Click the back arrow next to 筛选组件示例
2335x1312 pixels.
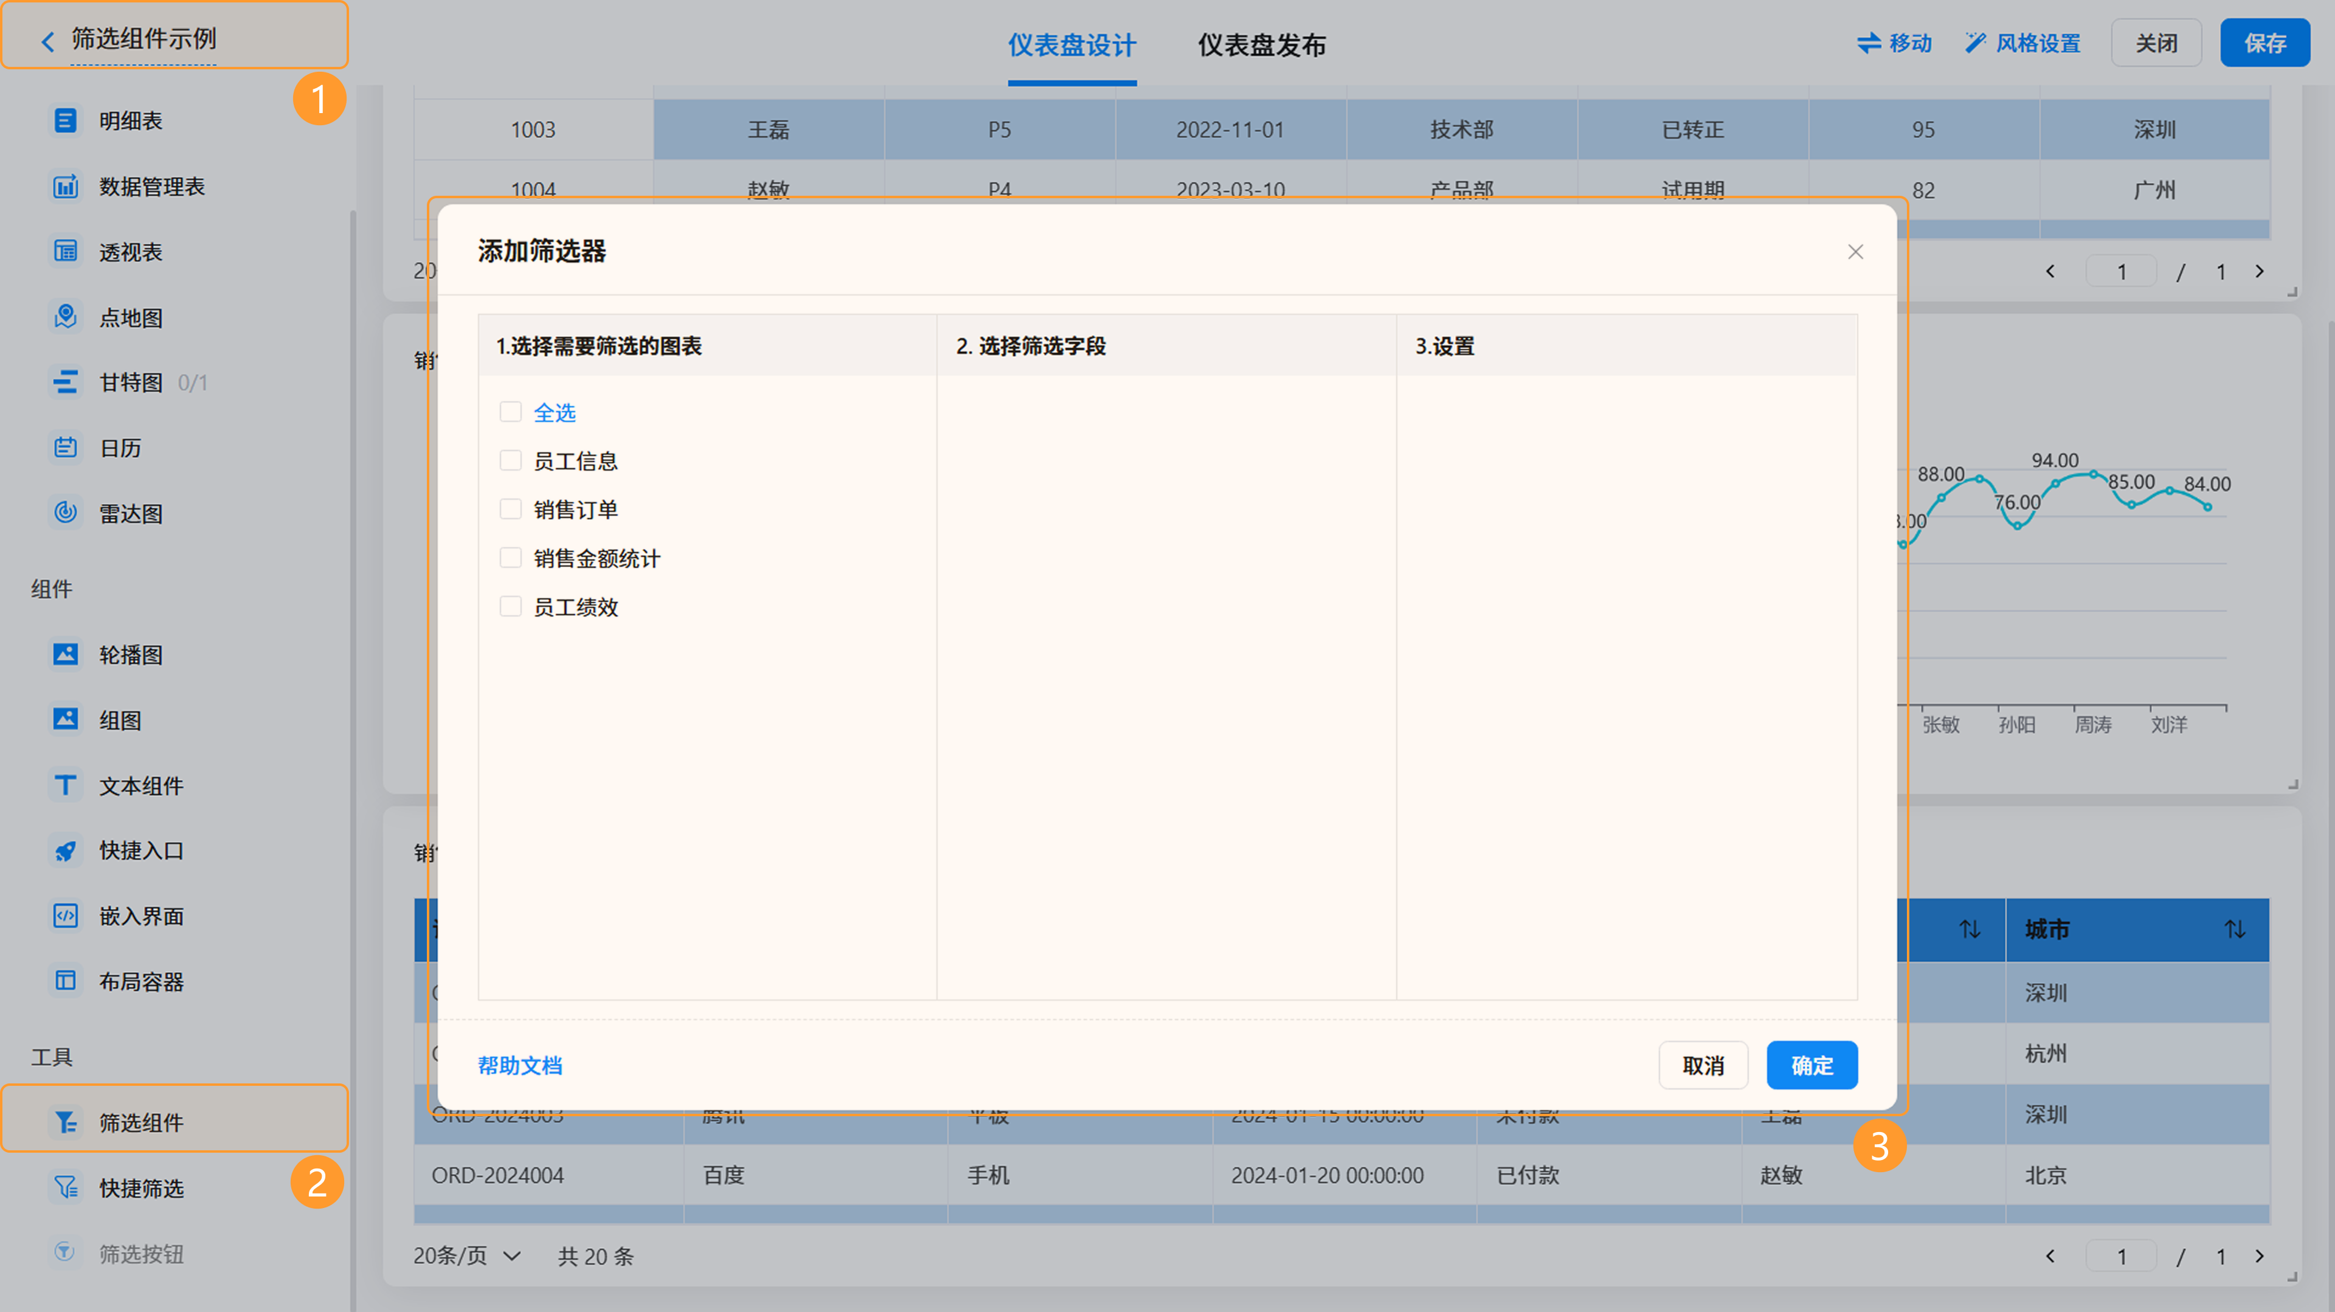[48, 41]
